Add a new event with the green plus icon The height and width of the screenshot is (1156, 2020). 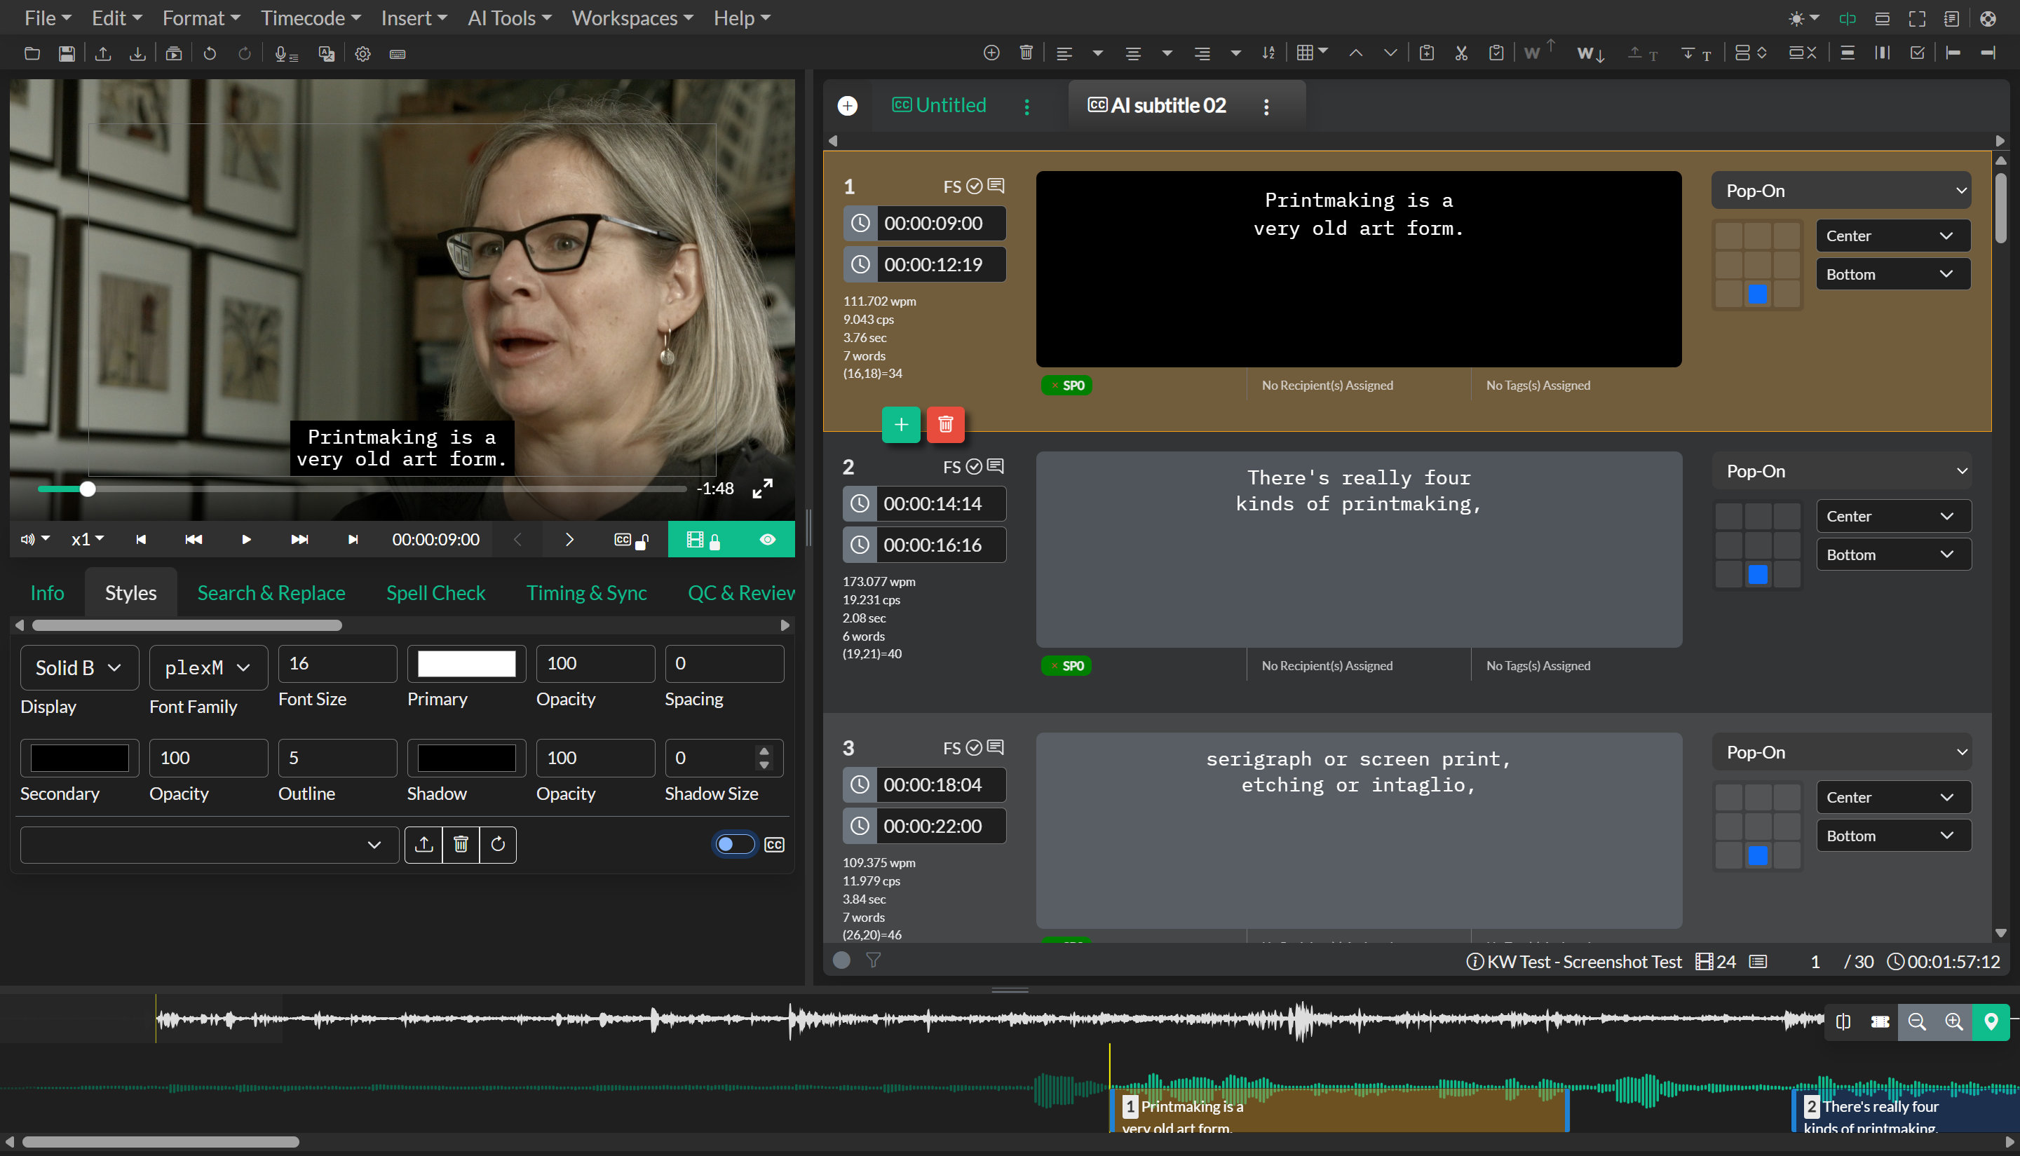(x=901, y=424)
